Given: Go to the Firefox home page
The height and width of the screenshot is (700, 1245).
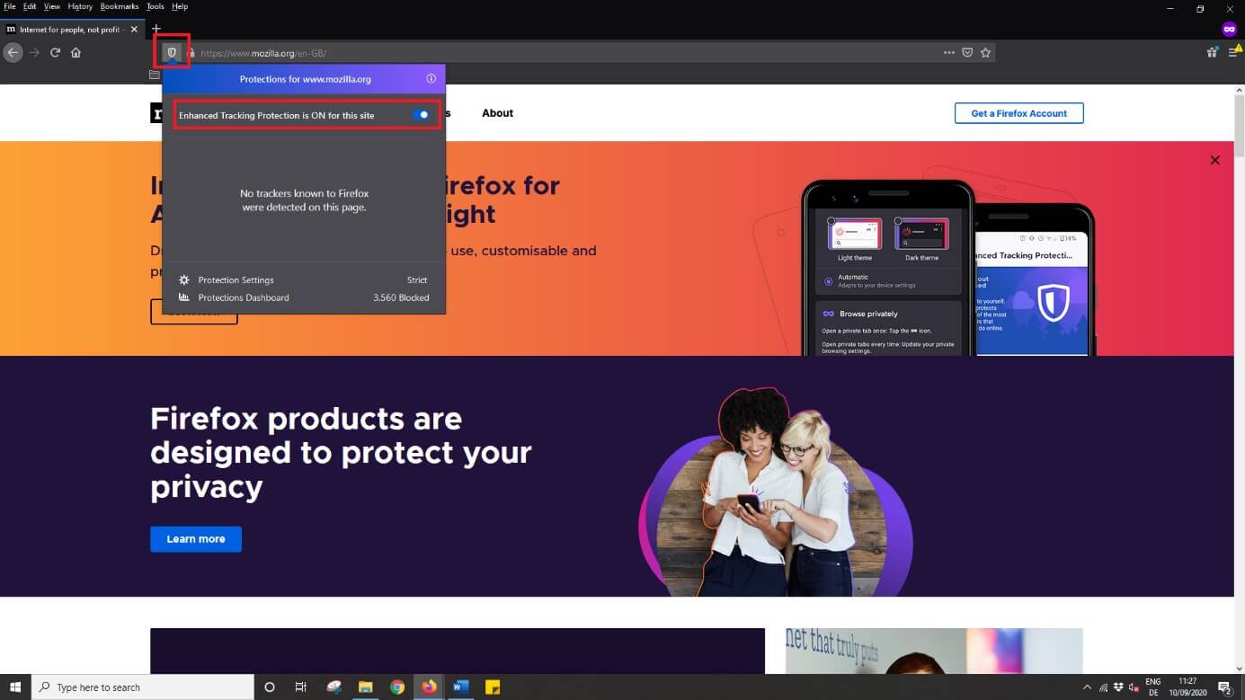Looking at the screenshot, I should (x=76, y=53).
